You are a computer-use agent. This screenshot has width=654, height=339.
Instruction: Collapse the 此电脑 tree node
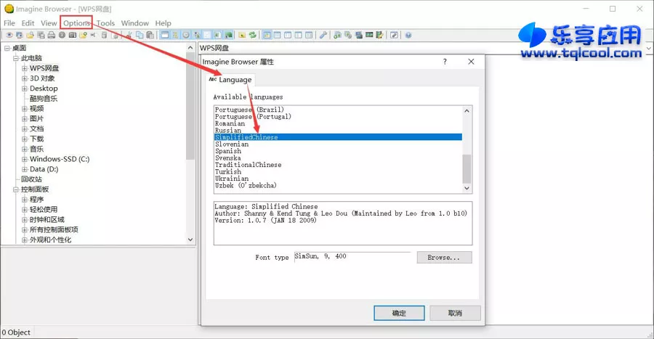[16, 58]
